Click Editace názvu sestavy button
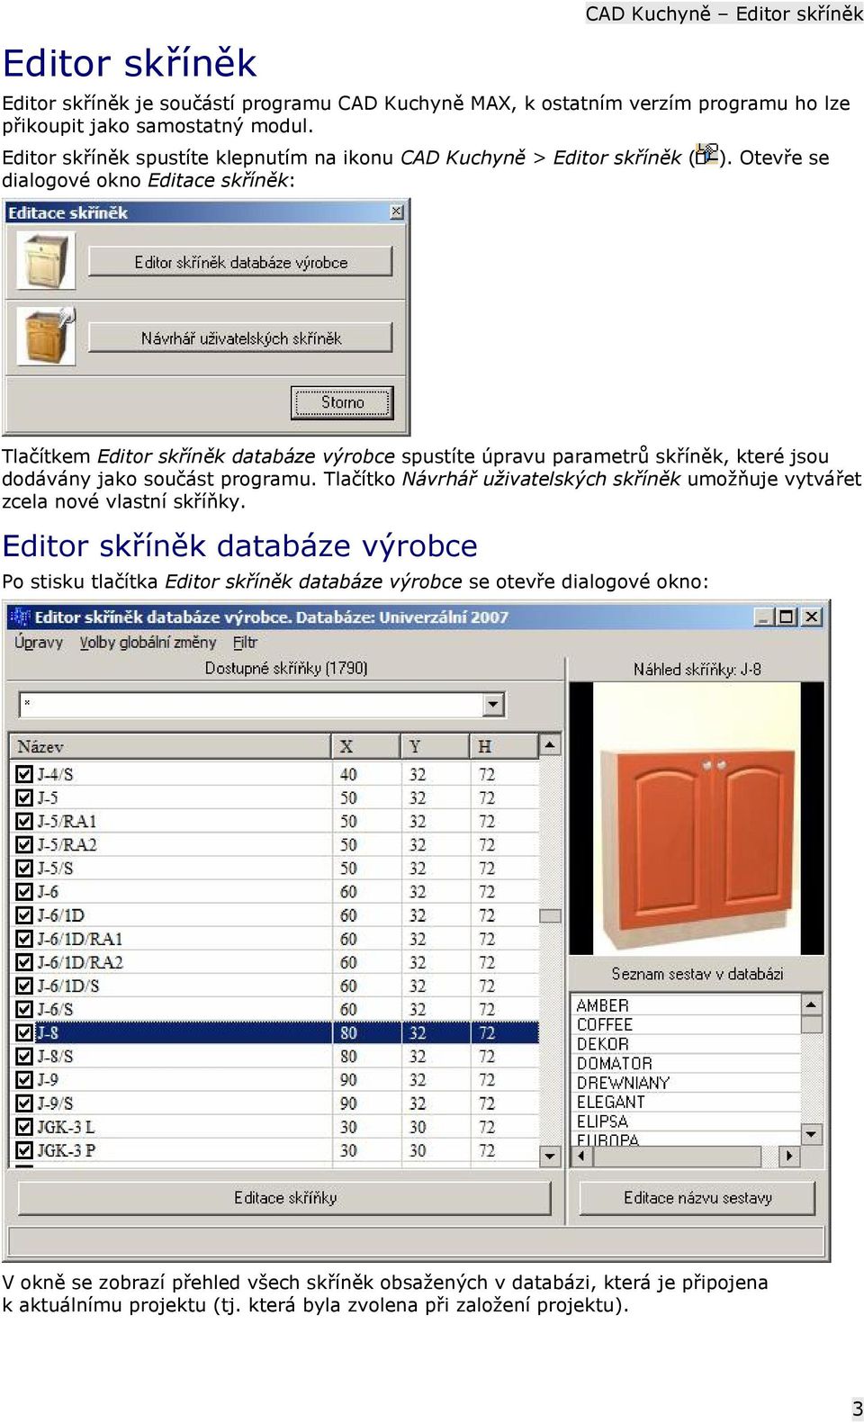 click(x=697, y=1198)
